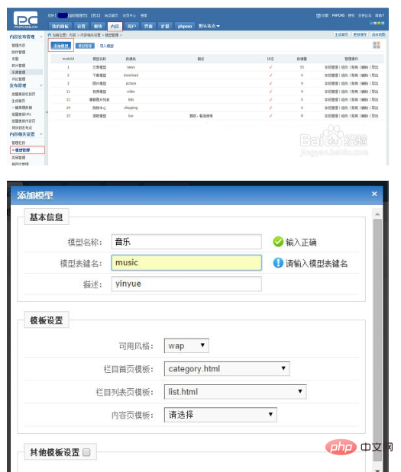
Task: Click the lock screen monitor icon
Action: pyautogui.click(x=319, y=16)
